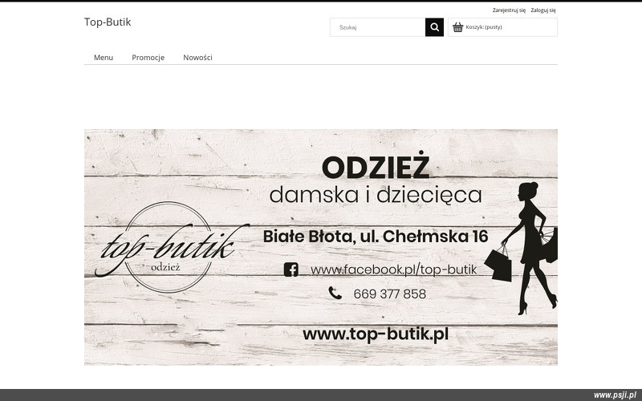This screenshot has width=642, height=401.
Task: Click the Top-Butik site title
Action: [x=108, y=22]
